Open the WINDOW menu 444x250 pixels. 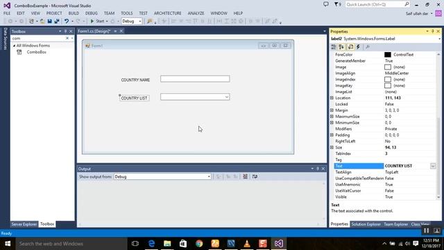pyautogui.click(x=219, y=13)
